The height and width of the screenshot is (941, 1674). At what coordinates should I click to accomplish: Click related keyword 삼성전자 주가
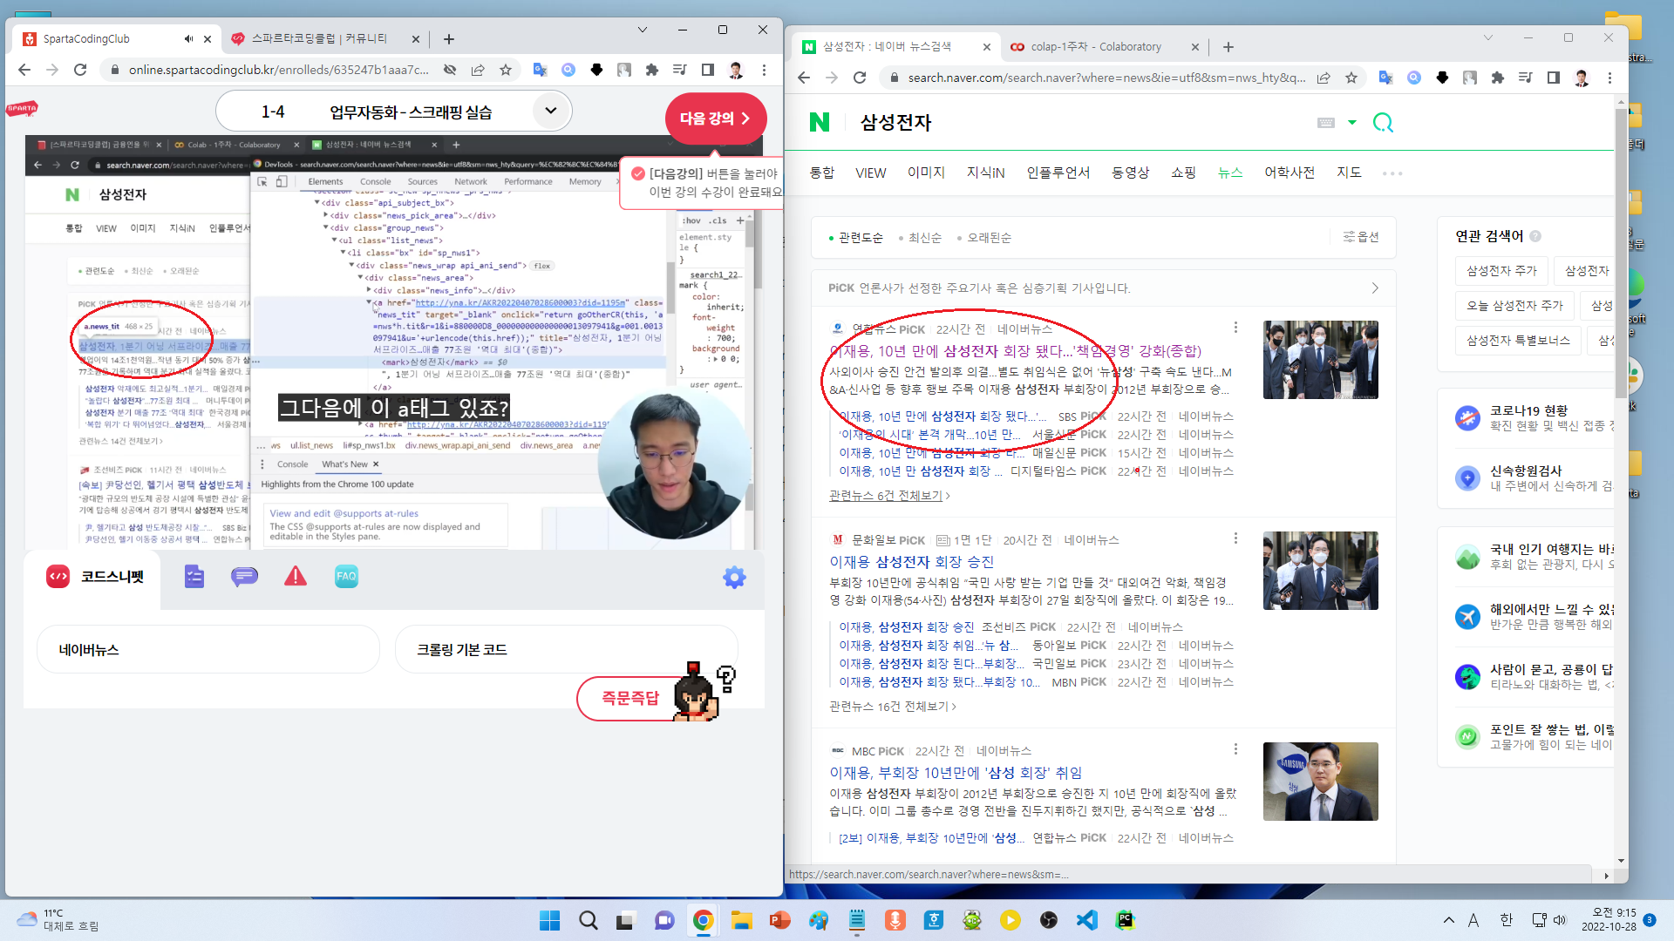1501,271
